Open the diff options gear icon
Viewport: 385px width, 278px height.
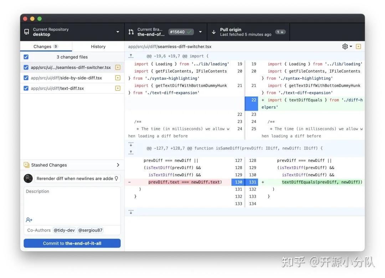344,46
